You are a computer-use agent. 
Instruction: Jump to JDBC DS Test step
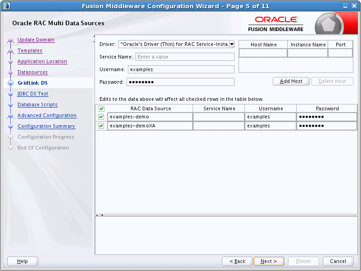pyautogui.click(x=33, y=94)
